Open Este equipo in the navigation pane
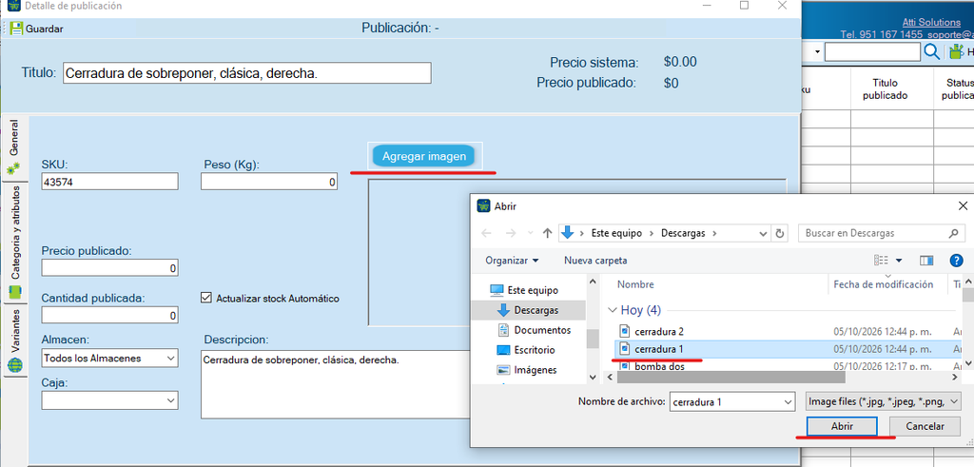This screenshot has height=467, width=974. (x=532, y=290)
